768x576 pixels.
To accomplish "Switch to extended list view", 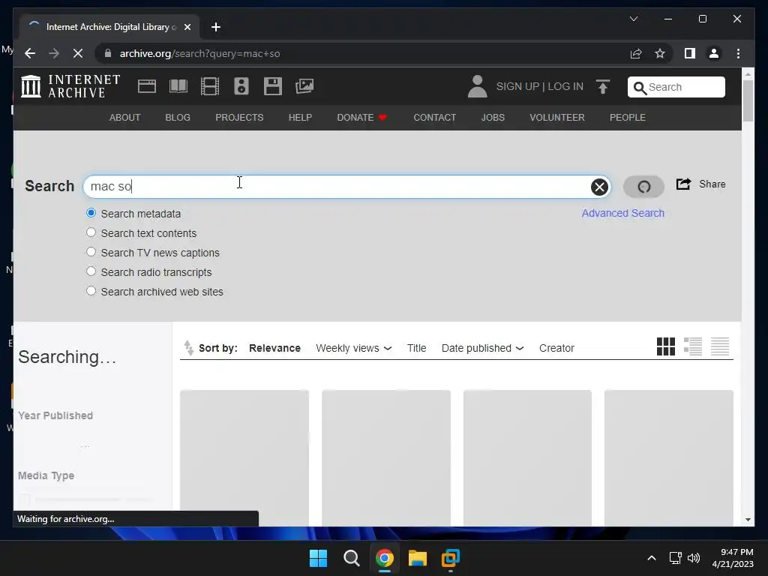I will point(693,346).
